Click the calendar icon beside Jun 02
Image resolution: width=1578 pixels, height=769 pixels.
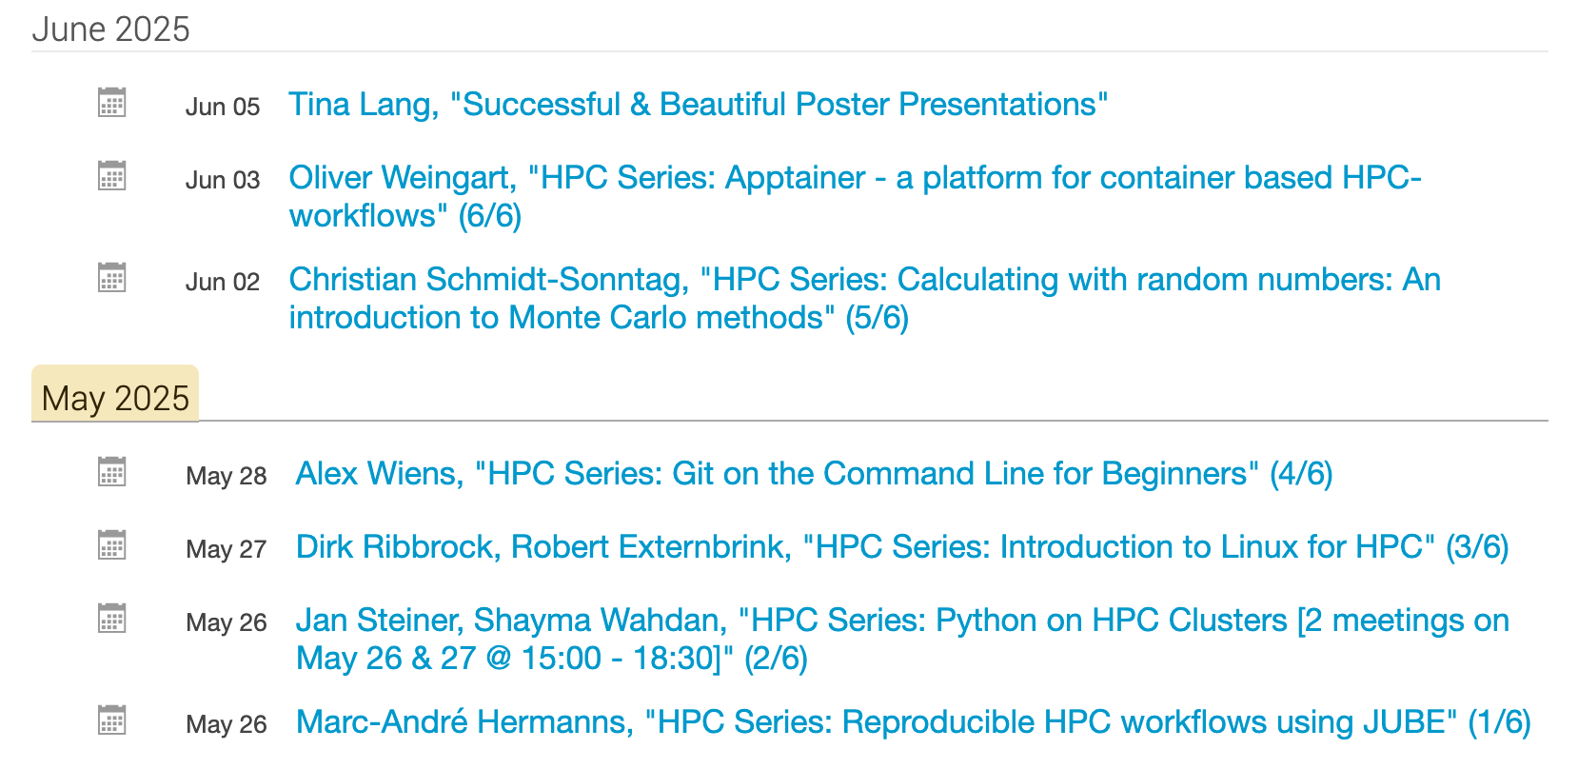[111, 277]
